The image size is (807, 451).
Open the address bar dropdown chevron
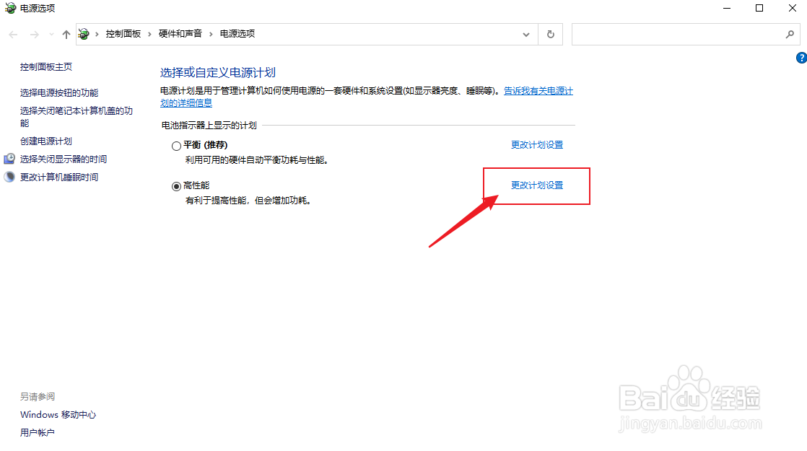point(526,33)
